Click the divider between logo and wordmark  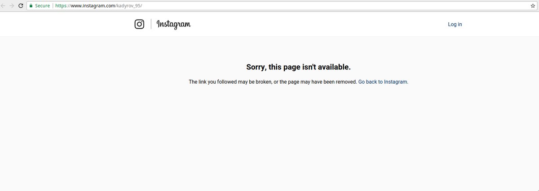(x=151, y=24)
